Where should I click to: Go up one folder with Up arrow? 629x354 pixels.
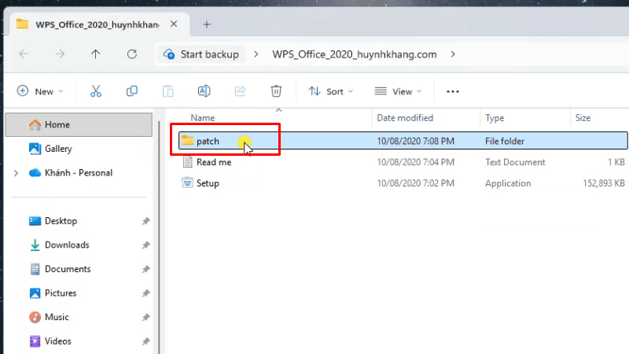[x=95, y=54]
